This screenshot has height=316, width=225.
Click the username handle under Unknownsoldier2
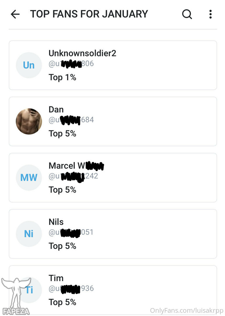[x=71, y=63]
